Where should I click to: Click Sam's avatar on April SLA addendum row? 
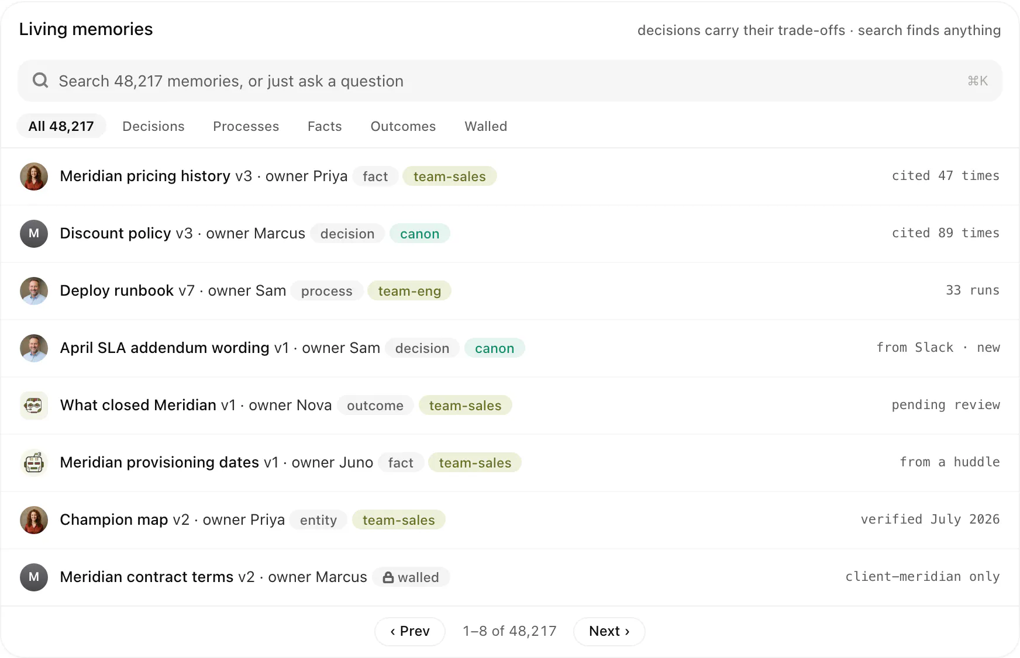coord(34,348)
